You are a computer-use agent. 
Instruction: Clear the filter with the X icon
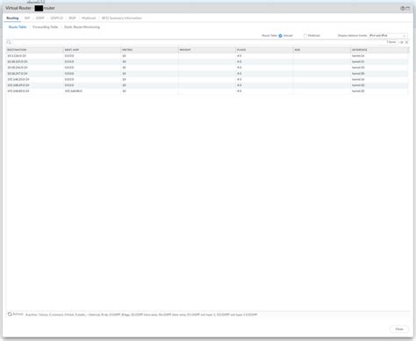click(x=406, y=42)
